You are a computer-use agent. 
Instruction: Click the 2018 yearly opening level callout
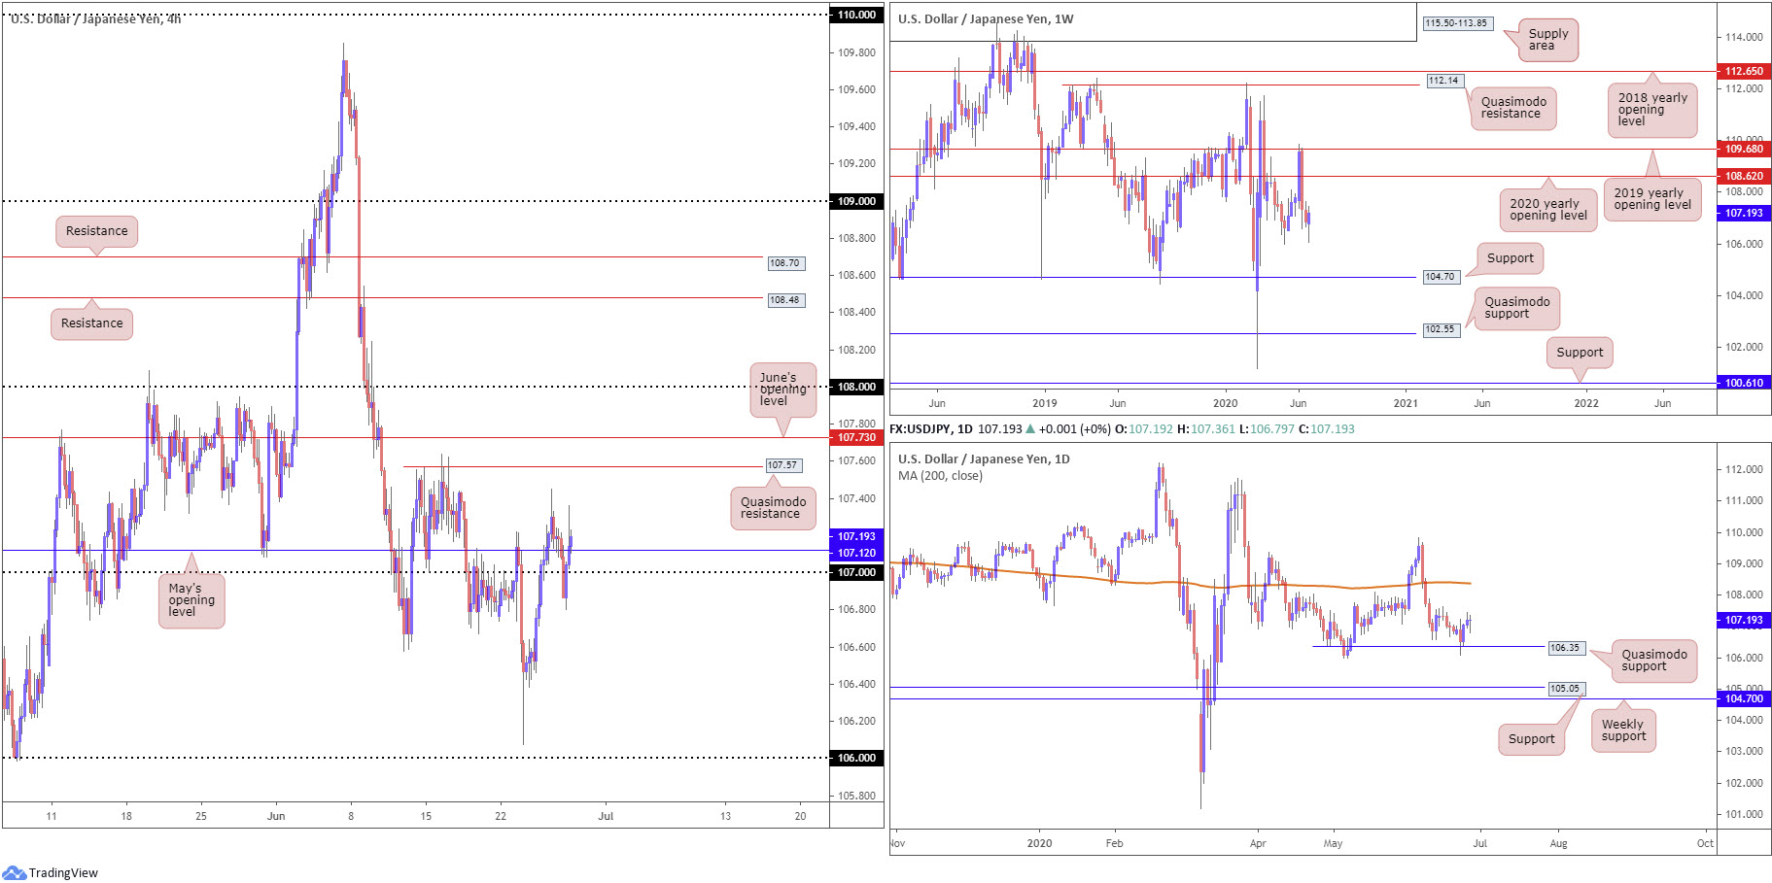(x=1652, y=110)
